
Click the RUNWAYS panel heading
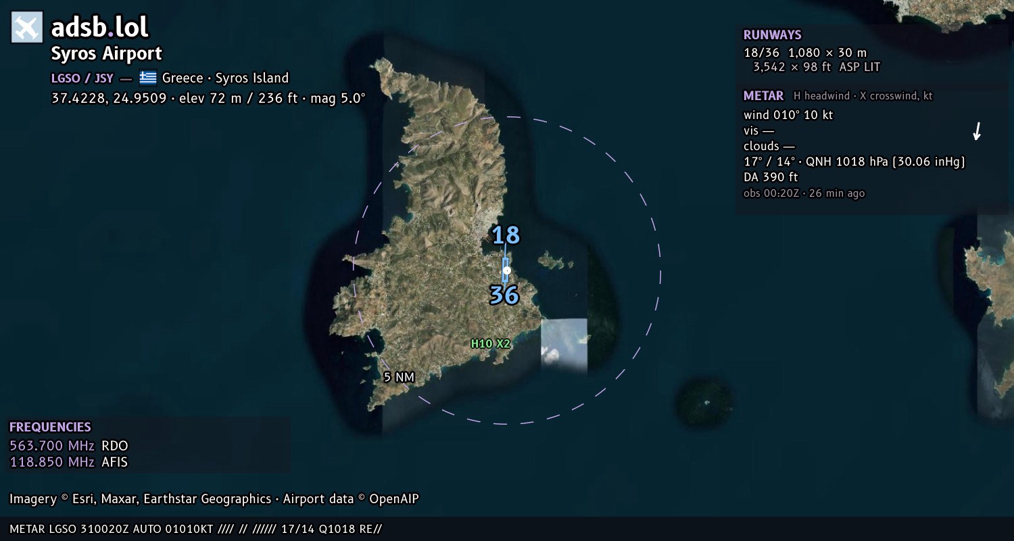(773, 35)
